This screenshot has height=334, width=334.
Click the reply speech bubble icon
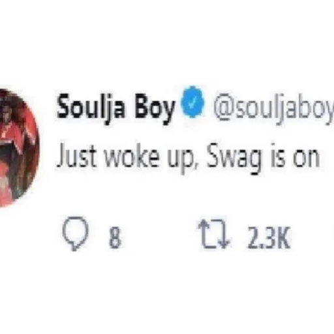76,234
